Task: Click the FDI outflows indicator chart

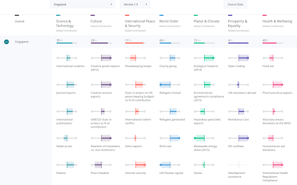Action: (x=239, y=138)
